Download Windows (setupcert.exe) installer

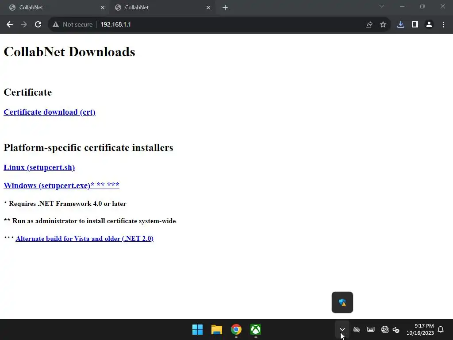click(x=61, y=185)
